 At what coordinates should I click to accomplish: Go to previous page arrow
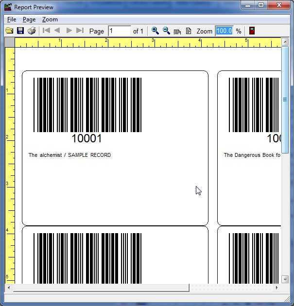(x=57, y=31)
